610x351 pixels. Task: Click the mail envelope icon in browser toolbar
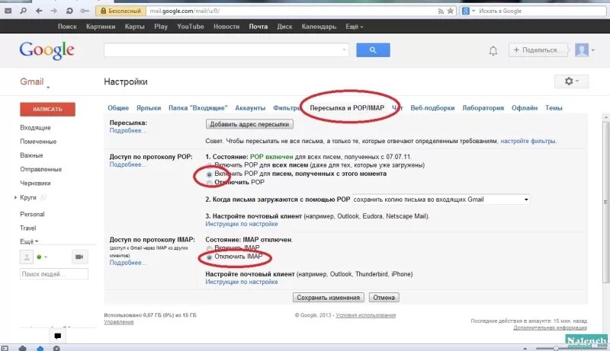tap(8, 11)
